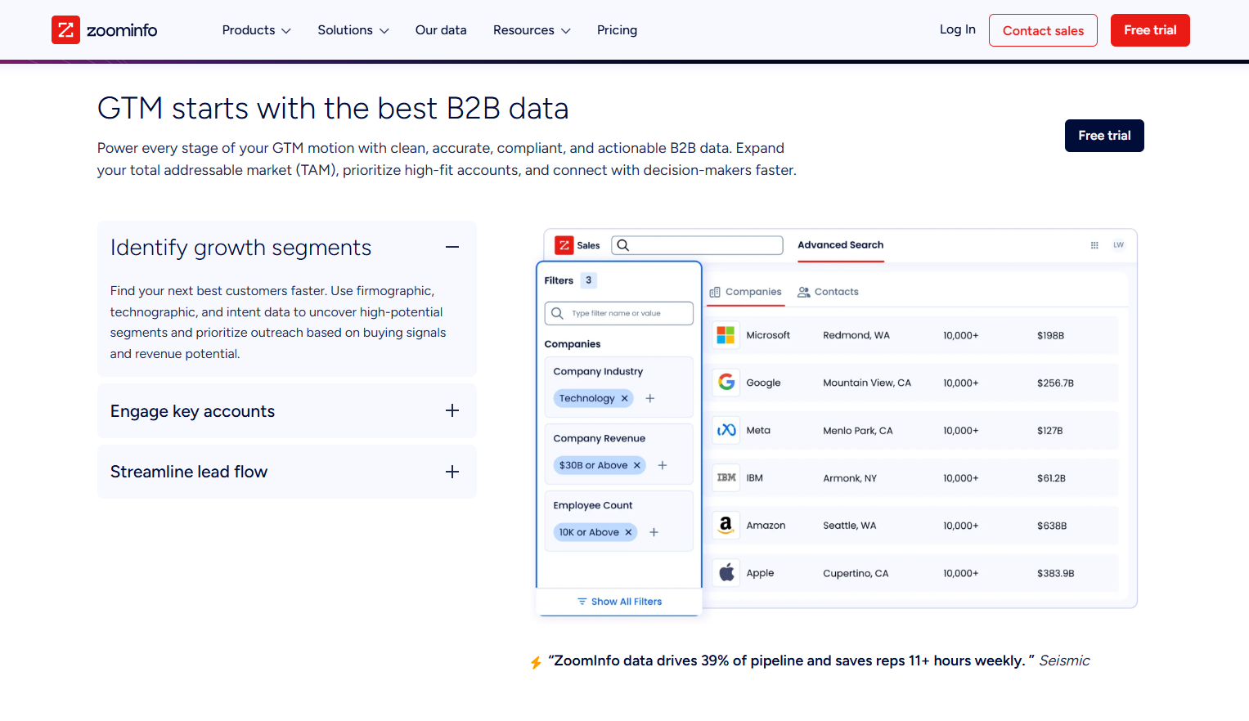The width and height of the screenshot is (1249, 721).
Task: Open the Resources dropdown menu
Action: (532, 30)
